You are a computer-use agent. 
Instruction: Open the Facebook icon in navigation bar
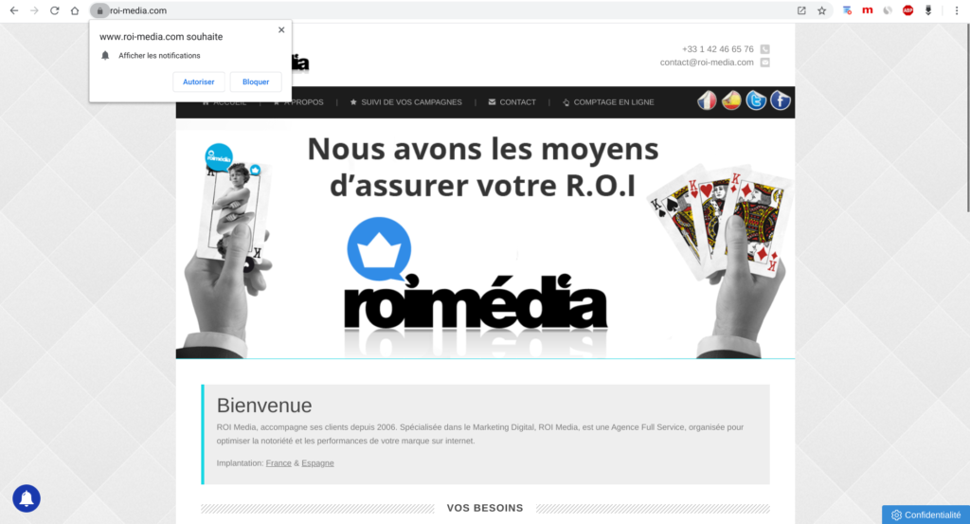point(781,100)
